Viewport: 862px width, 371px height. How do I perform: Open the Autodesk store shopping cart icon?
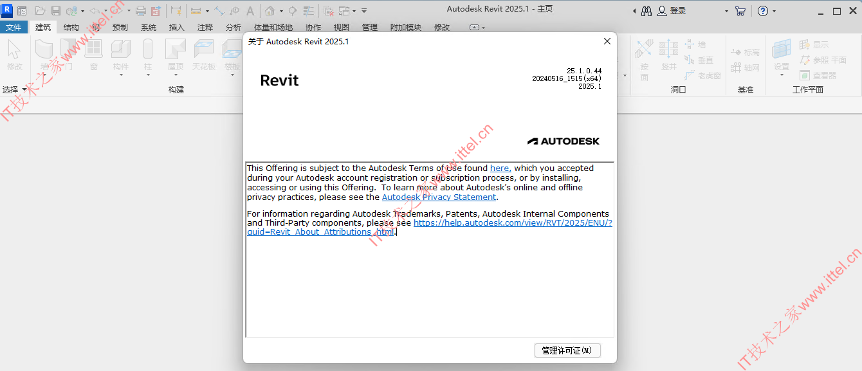coord(740,11)
